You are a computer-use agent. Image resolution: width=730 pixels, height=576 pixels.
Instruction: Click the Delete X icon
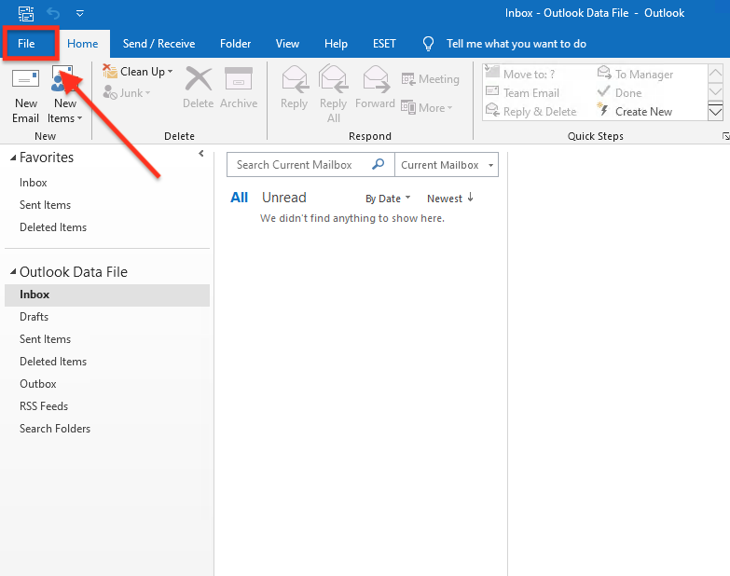click(199, 78)
